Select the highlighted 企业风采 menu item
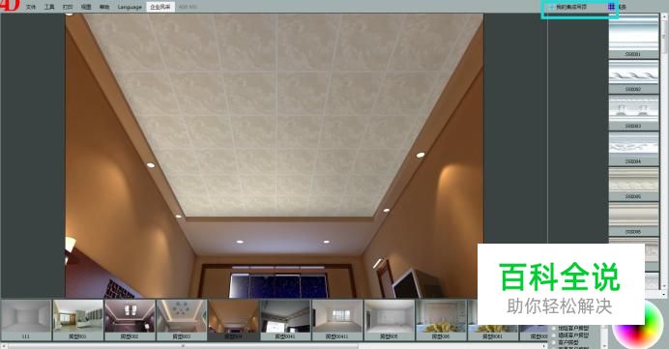Viewport: 669px width, 349px height. click(x=160, y=7)
